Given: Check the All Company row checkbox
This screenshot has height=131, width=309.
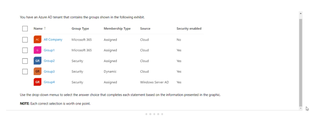Looking at the screenshot, I should (25, 40).
